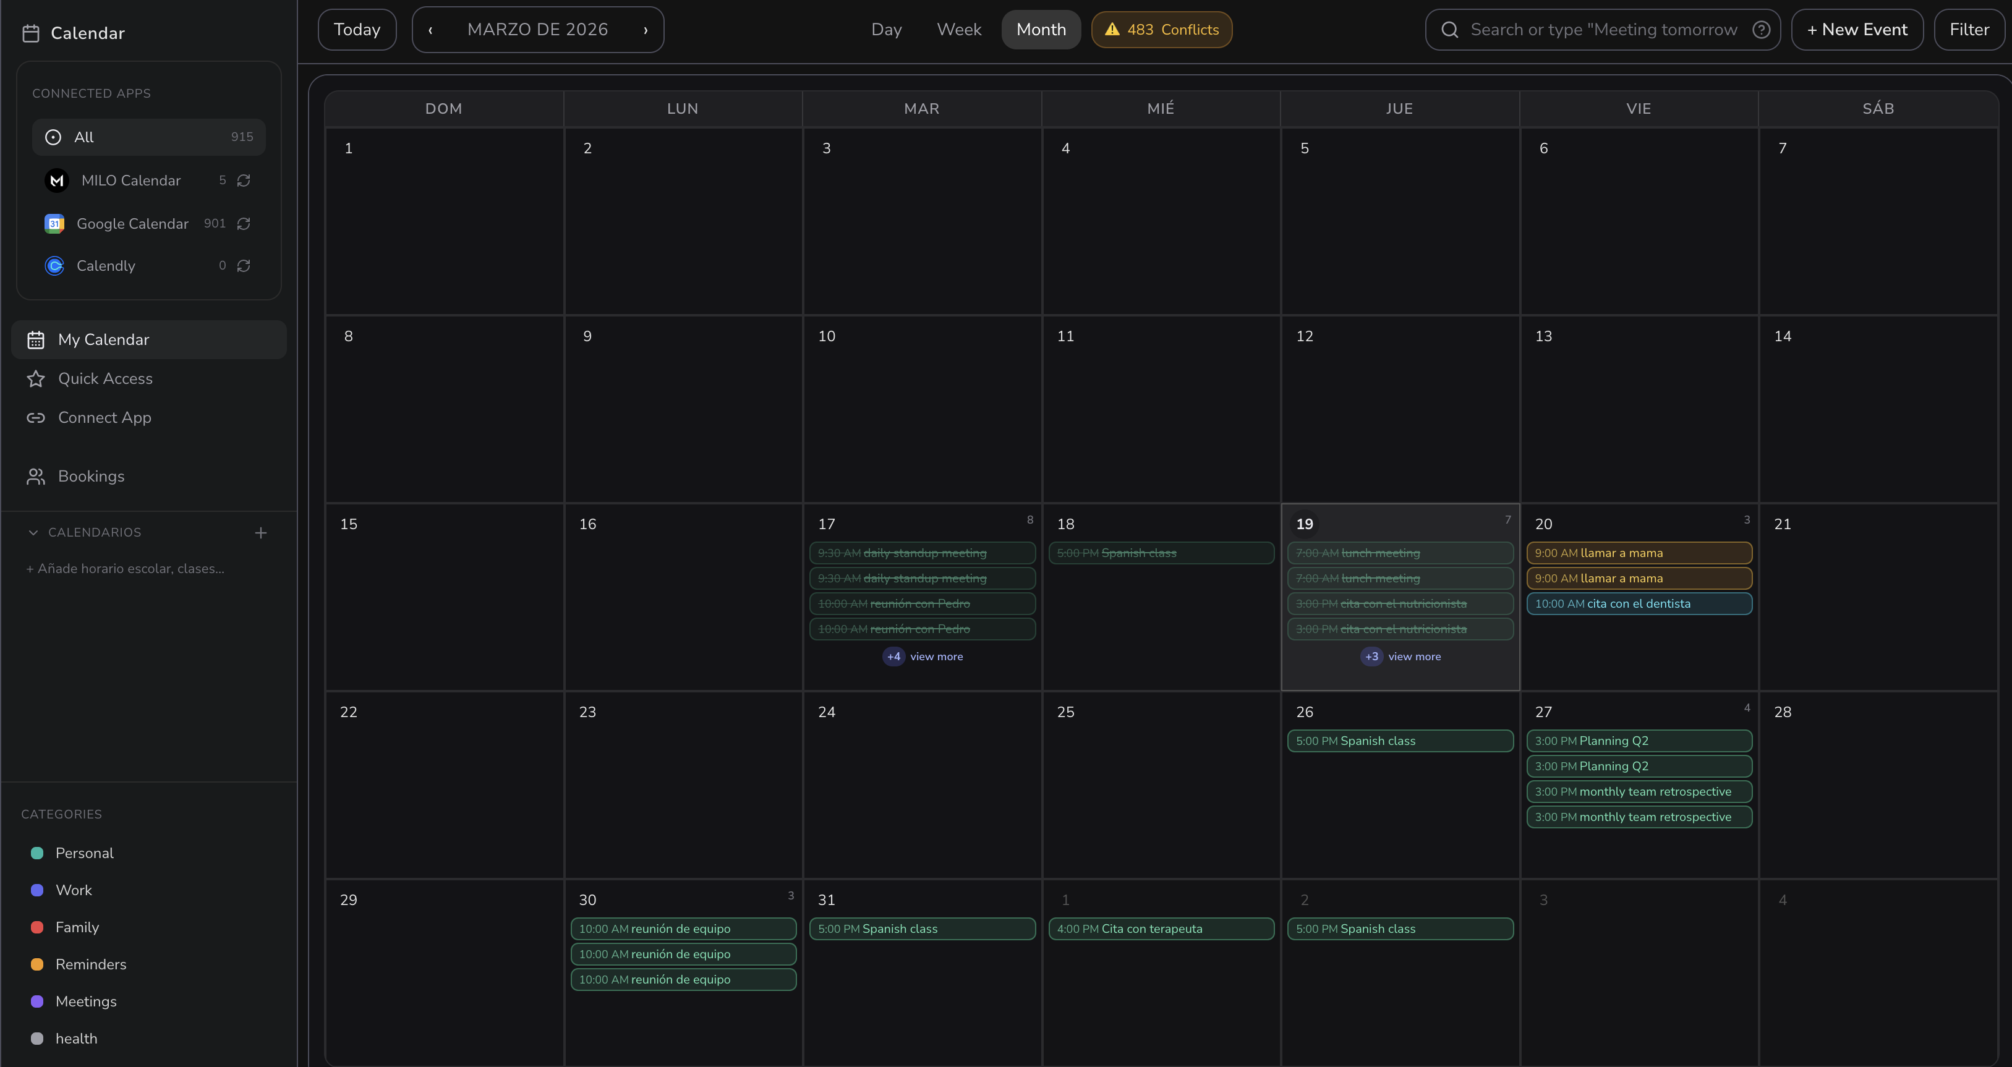This screenshot has height=1067, width=2012.
Task: Click the New Event button
Action: [x=1857, y=30]
